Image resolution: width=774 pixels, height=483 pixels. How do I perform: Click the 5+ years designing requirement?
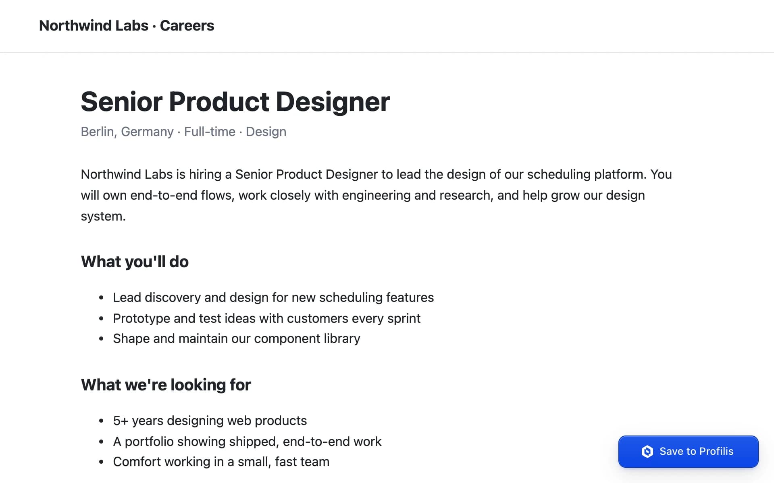coord(210,421)
